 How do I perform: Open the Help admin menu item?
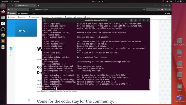click(87, 17)
